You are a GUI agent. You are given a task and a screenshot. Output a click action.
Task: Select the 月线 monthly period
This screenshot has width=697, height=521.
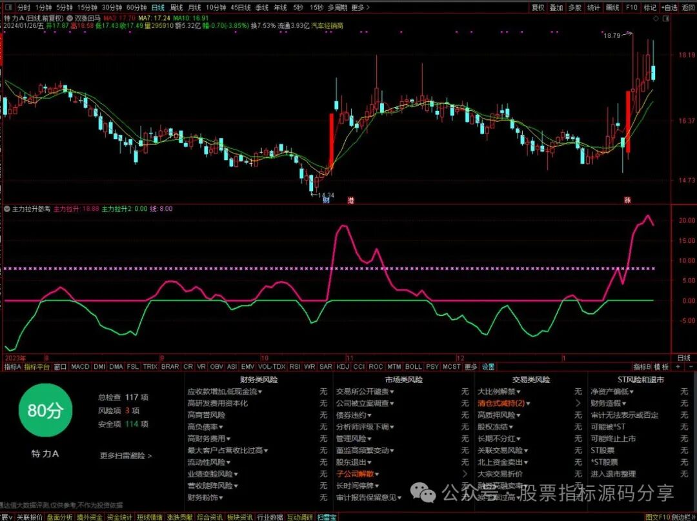[195, 8]
